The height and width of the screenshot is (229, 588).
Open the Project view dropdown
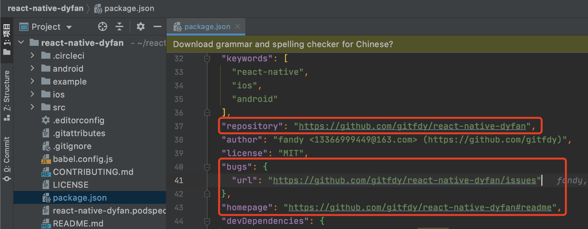point(69,27)
